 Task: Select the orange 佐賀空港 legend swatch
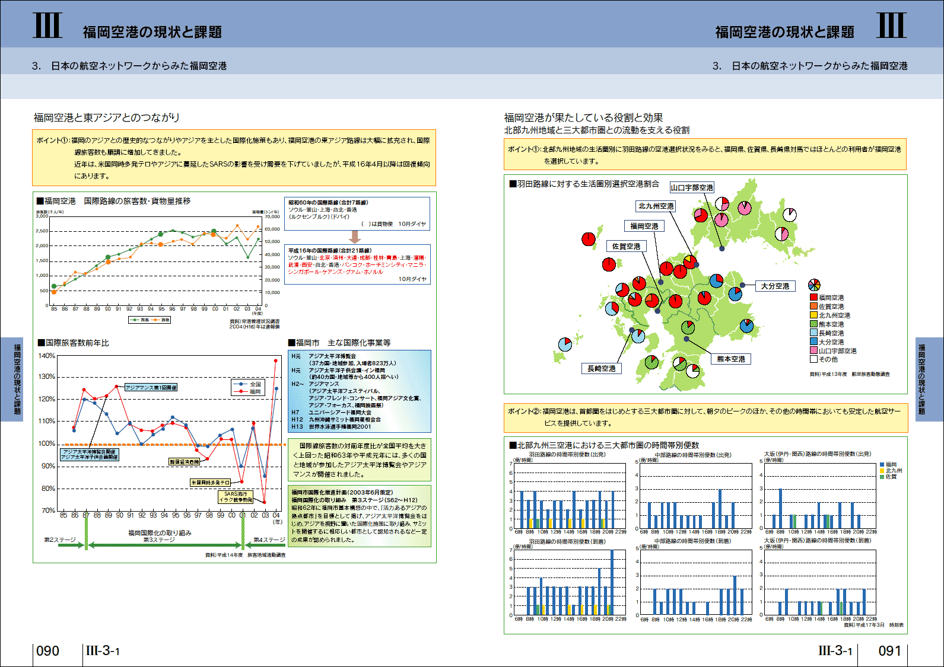813,307
